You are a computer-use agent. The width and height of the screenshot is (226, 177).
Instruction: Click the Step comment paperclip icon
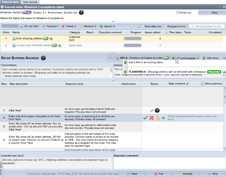click(x=188, y=84)
